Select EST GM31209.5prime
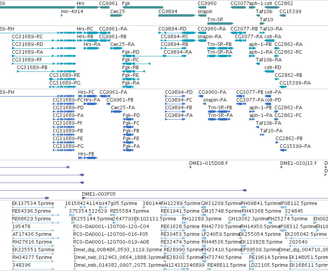 221,203
